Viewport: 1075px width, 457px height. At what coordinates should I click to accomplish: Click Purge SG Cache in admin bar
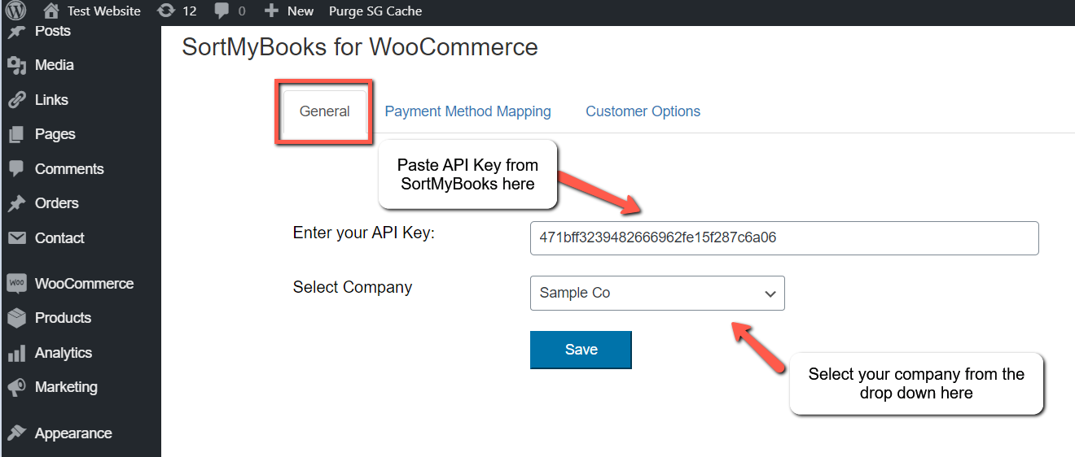click(x=375, y=11)
